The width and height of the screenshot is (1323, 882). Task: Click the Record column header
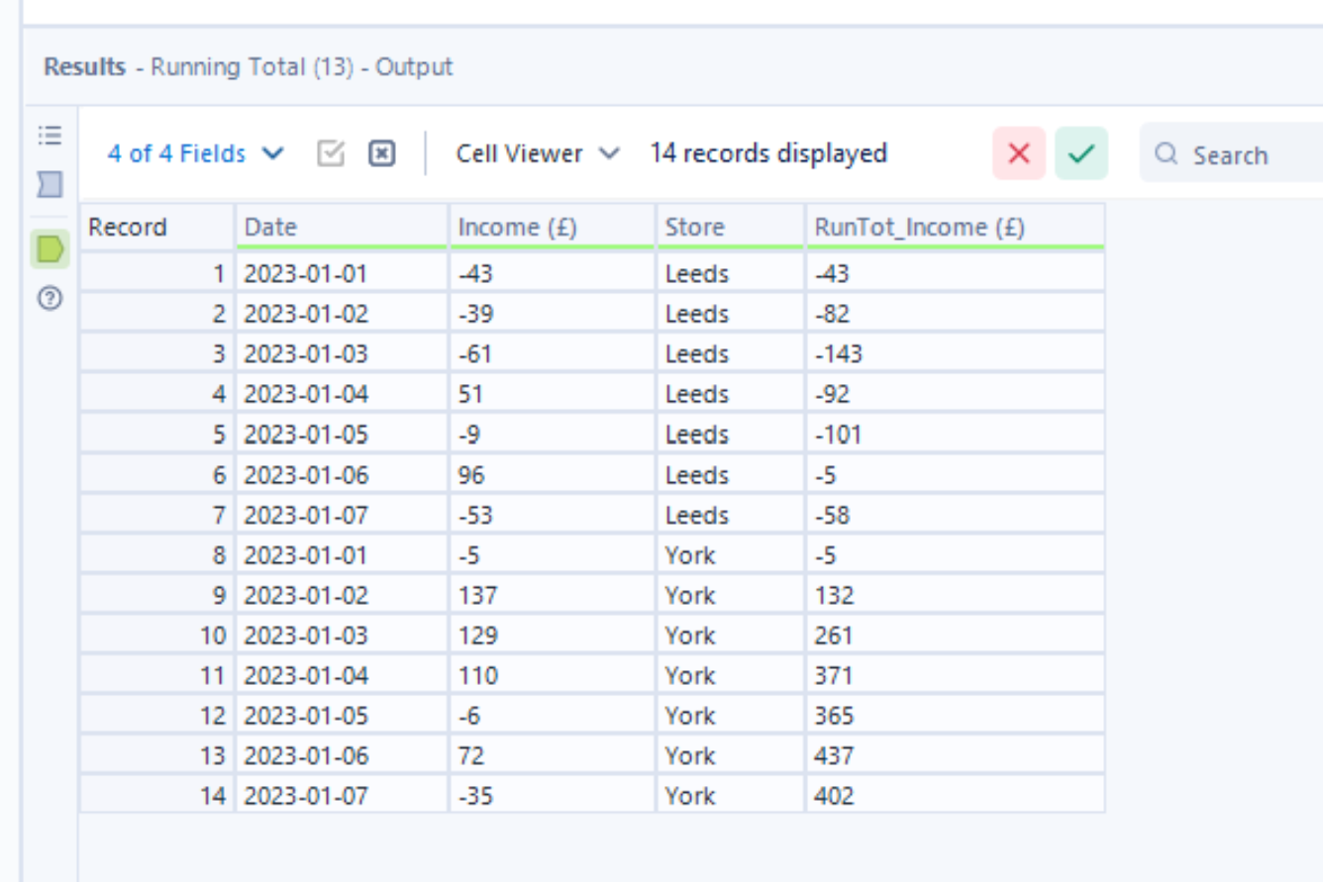coord(156,228)
